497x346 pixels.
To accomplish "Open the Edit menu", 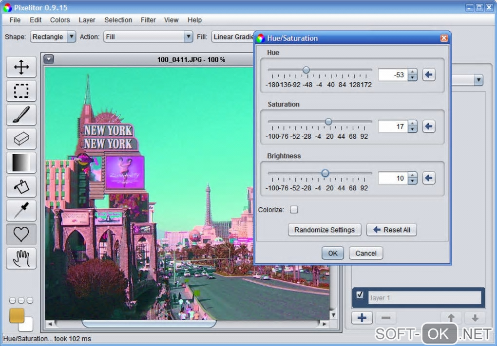I will click(36, 20).
